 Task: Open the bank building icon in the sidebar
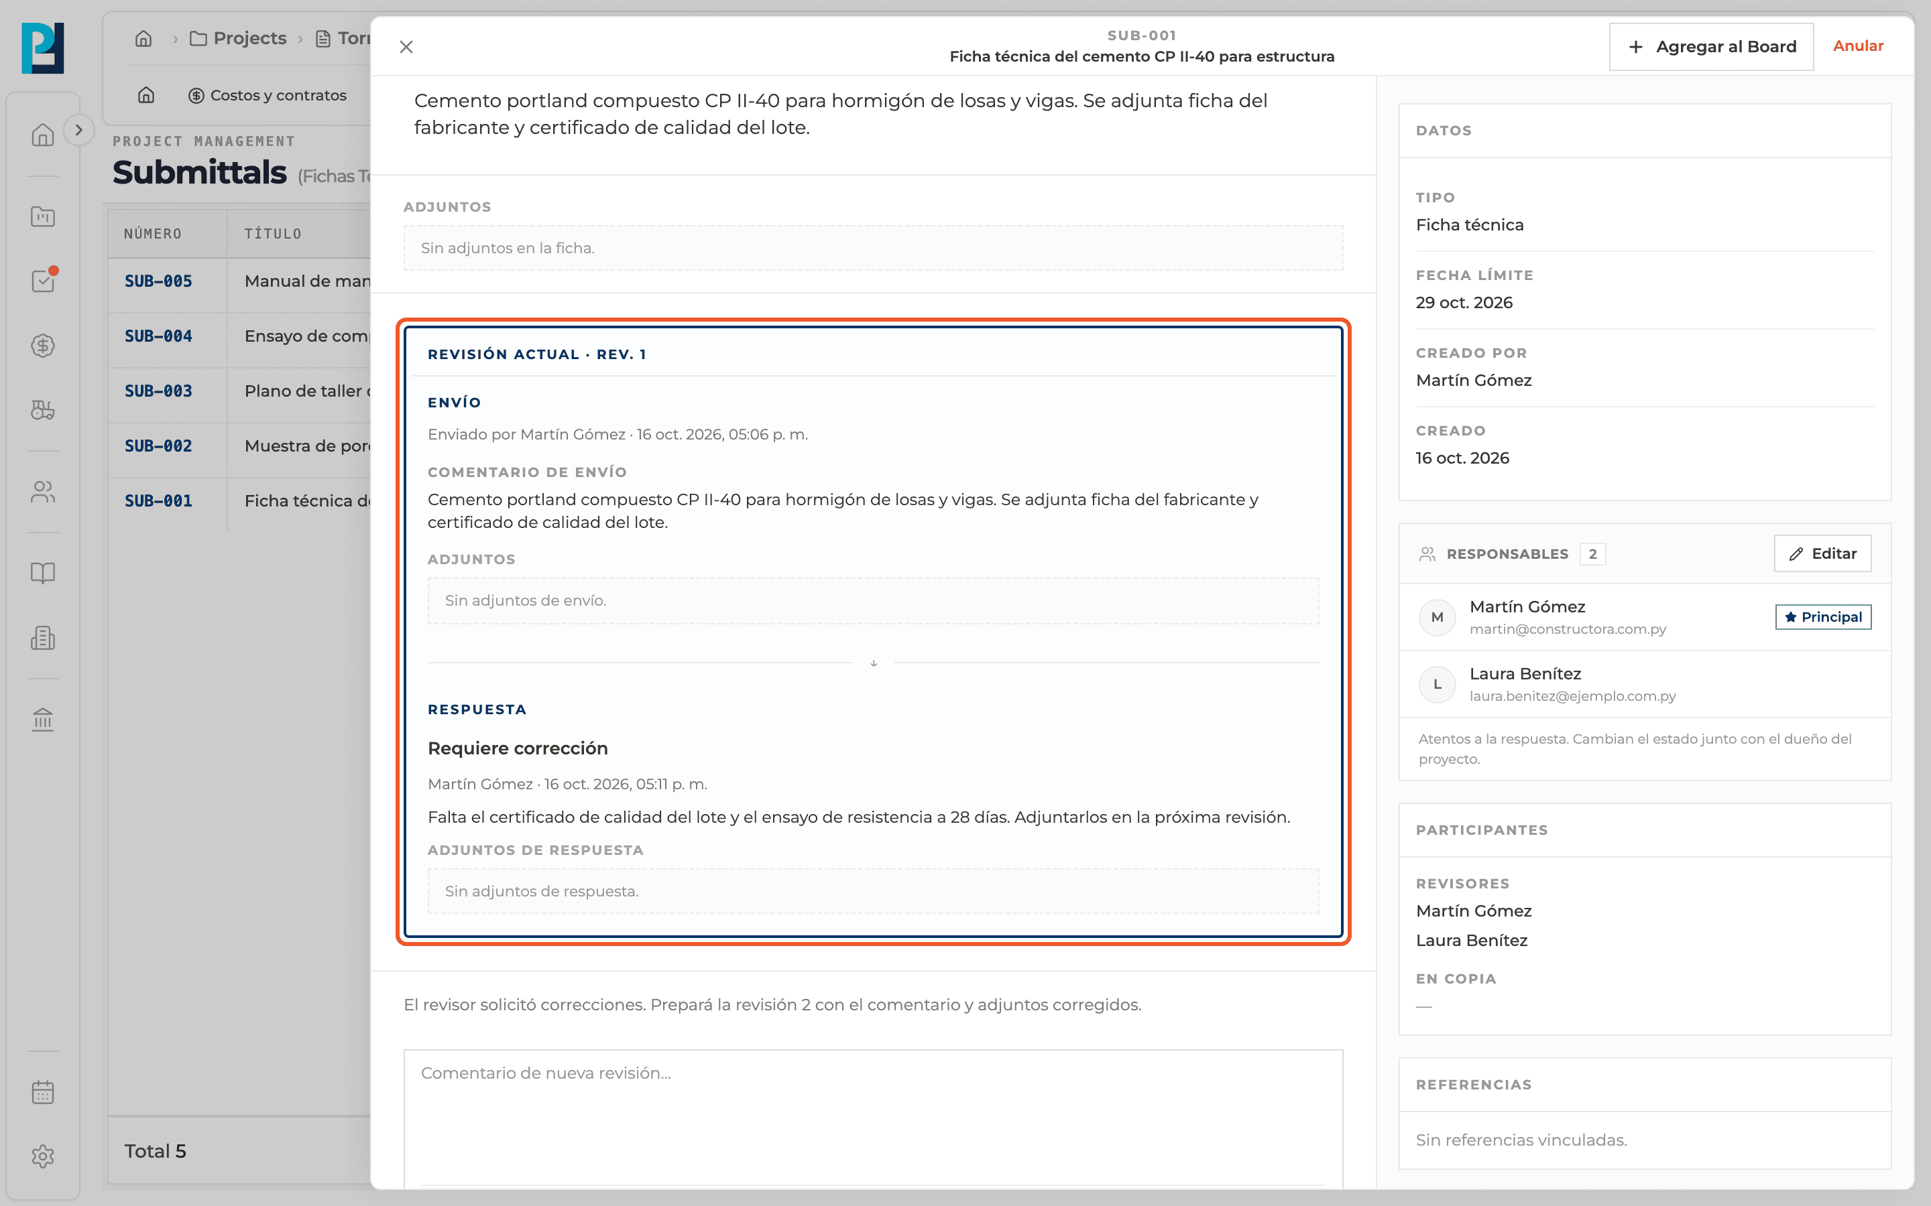pos(42,720)
